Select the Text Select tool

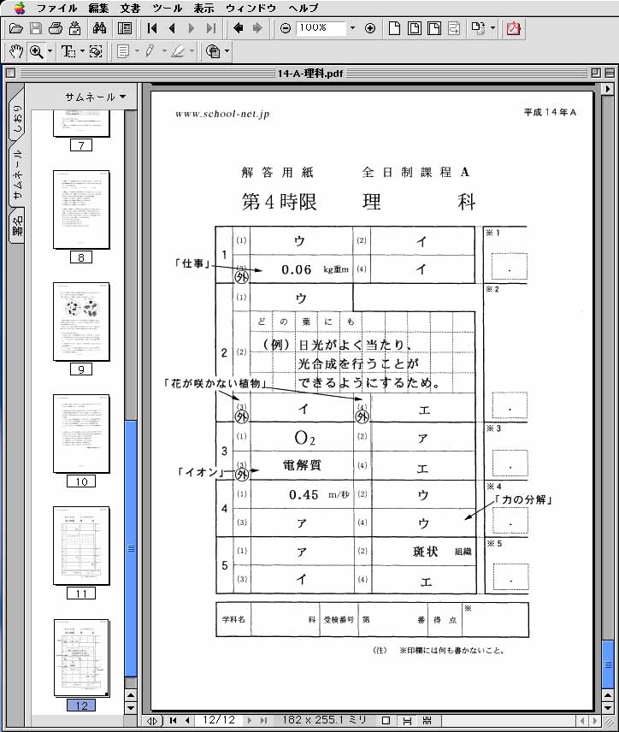pos(68,51)
